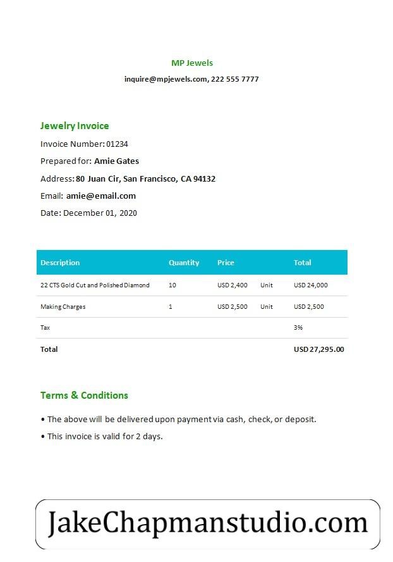393x562 pixels.
Task: Select the Making Charges row label
Action: (x=63, y=307)
